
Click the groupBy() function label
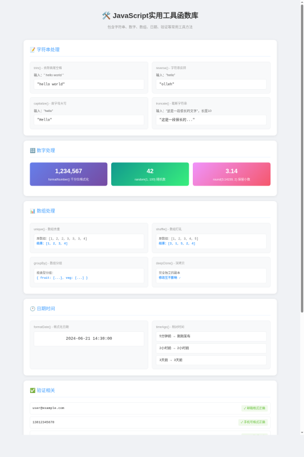[x=48, y=263]
